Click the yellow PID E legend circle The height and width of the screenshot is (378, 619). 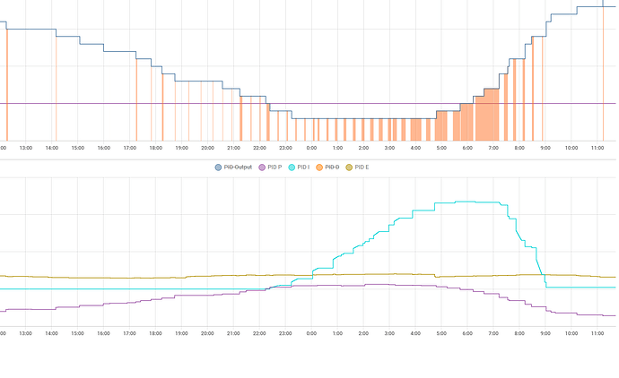point(350,168)
